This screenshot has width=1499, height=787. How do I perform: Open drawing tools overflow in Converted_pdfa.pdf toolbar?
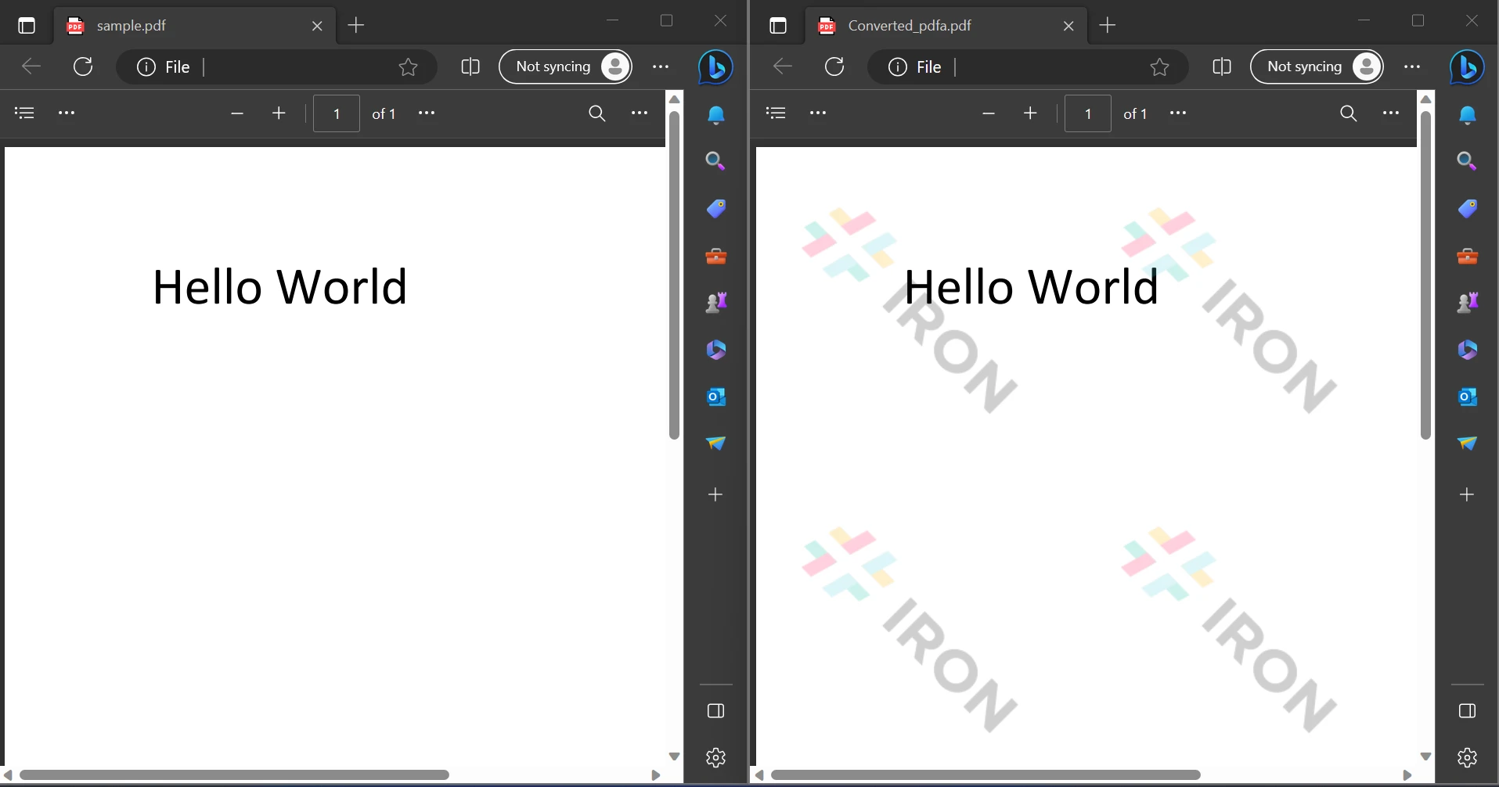point(818,113)
